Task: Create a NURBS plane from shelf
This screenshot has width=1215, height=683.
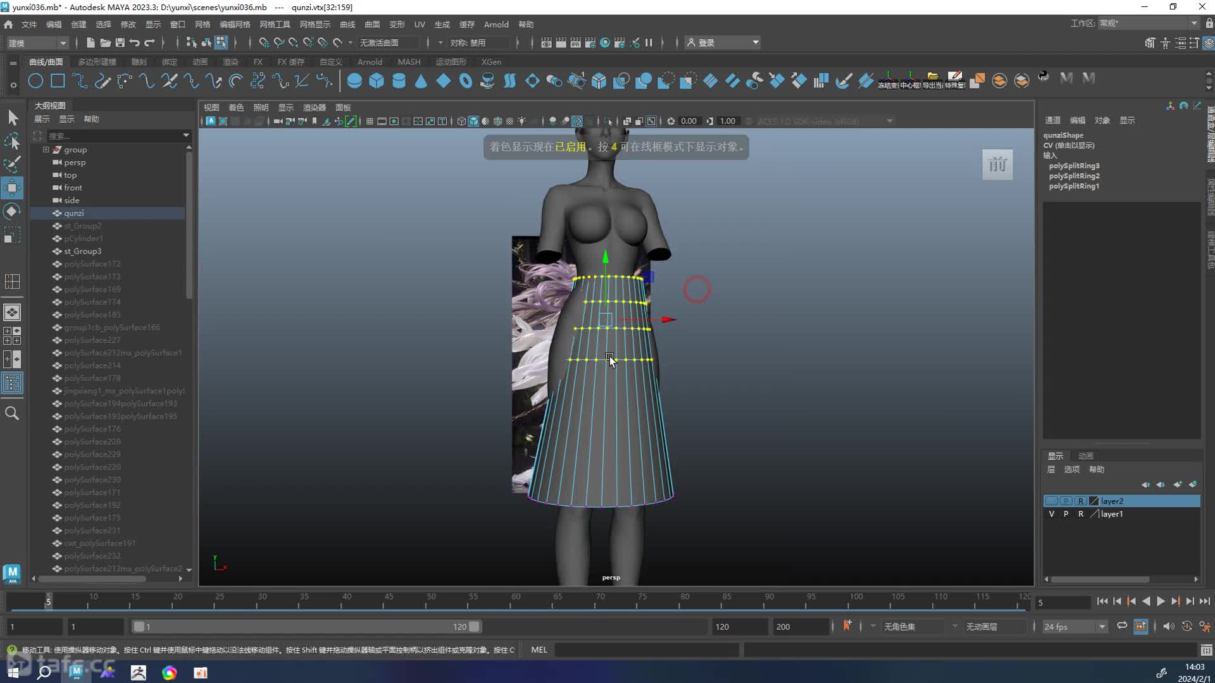Action: pyautogui.click(x=444, y=81)
